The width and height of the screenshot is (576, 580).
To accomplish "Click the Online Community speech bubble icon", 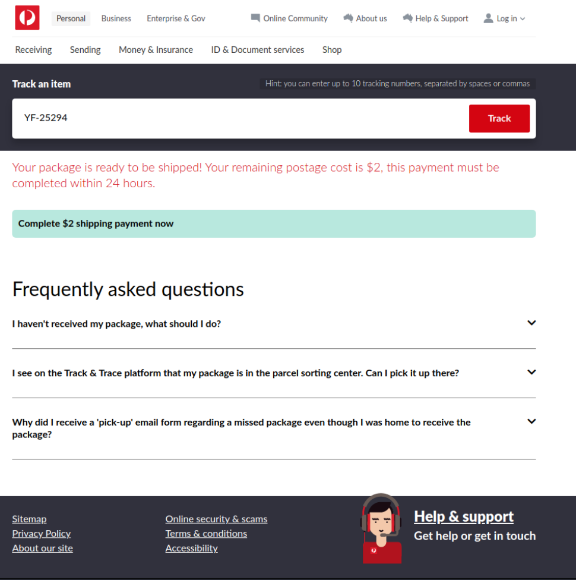I will (x=255, y=18).
